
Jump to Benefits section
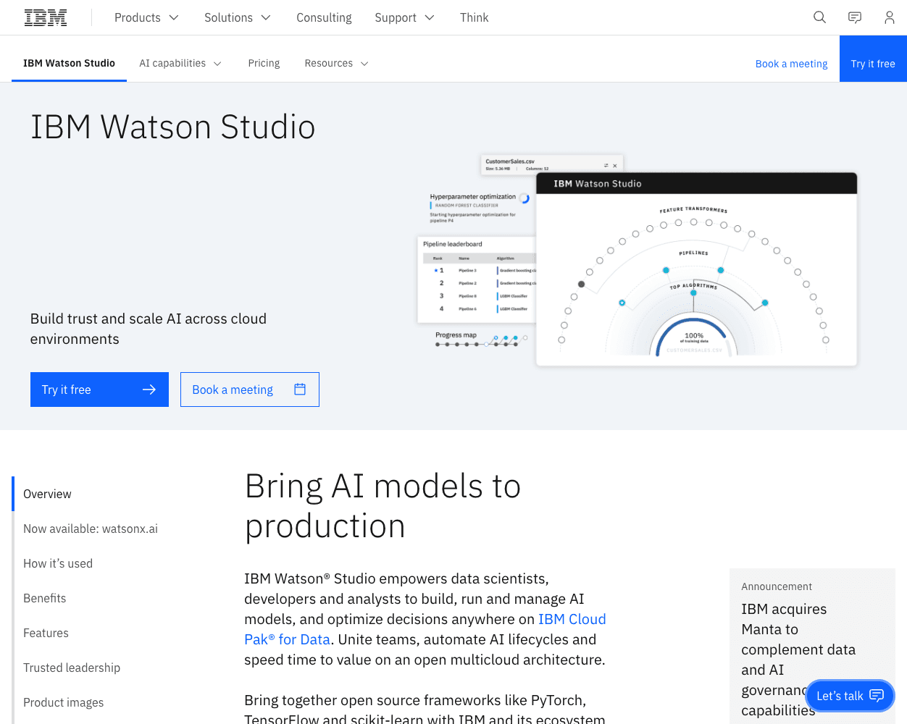point(45,598)
